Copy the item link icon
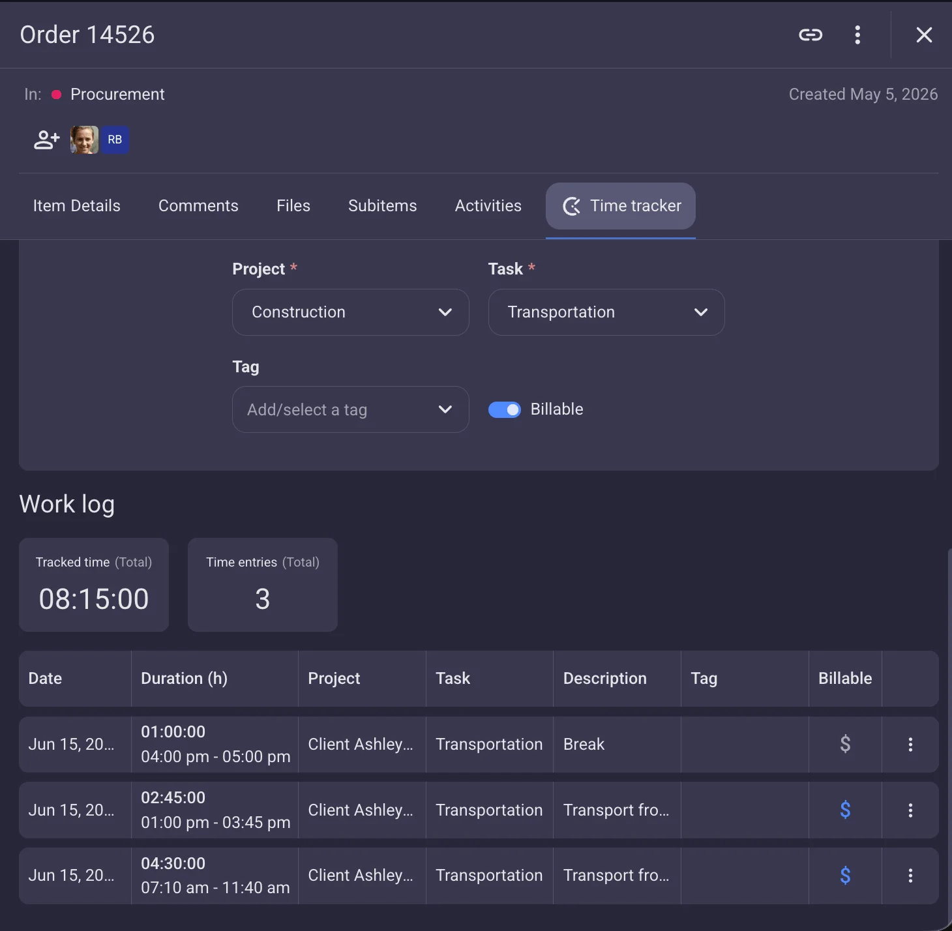This screenshot has width=952, height=931. point(811,35)
